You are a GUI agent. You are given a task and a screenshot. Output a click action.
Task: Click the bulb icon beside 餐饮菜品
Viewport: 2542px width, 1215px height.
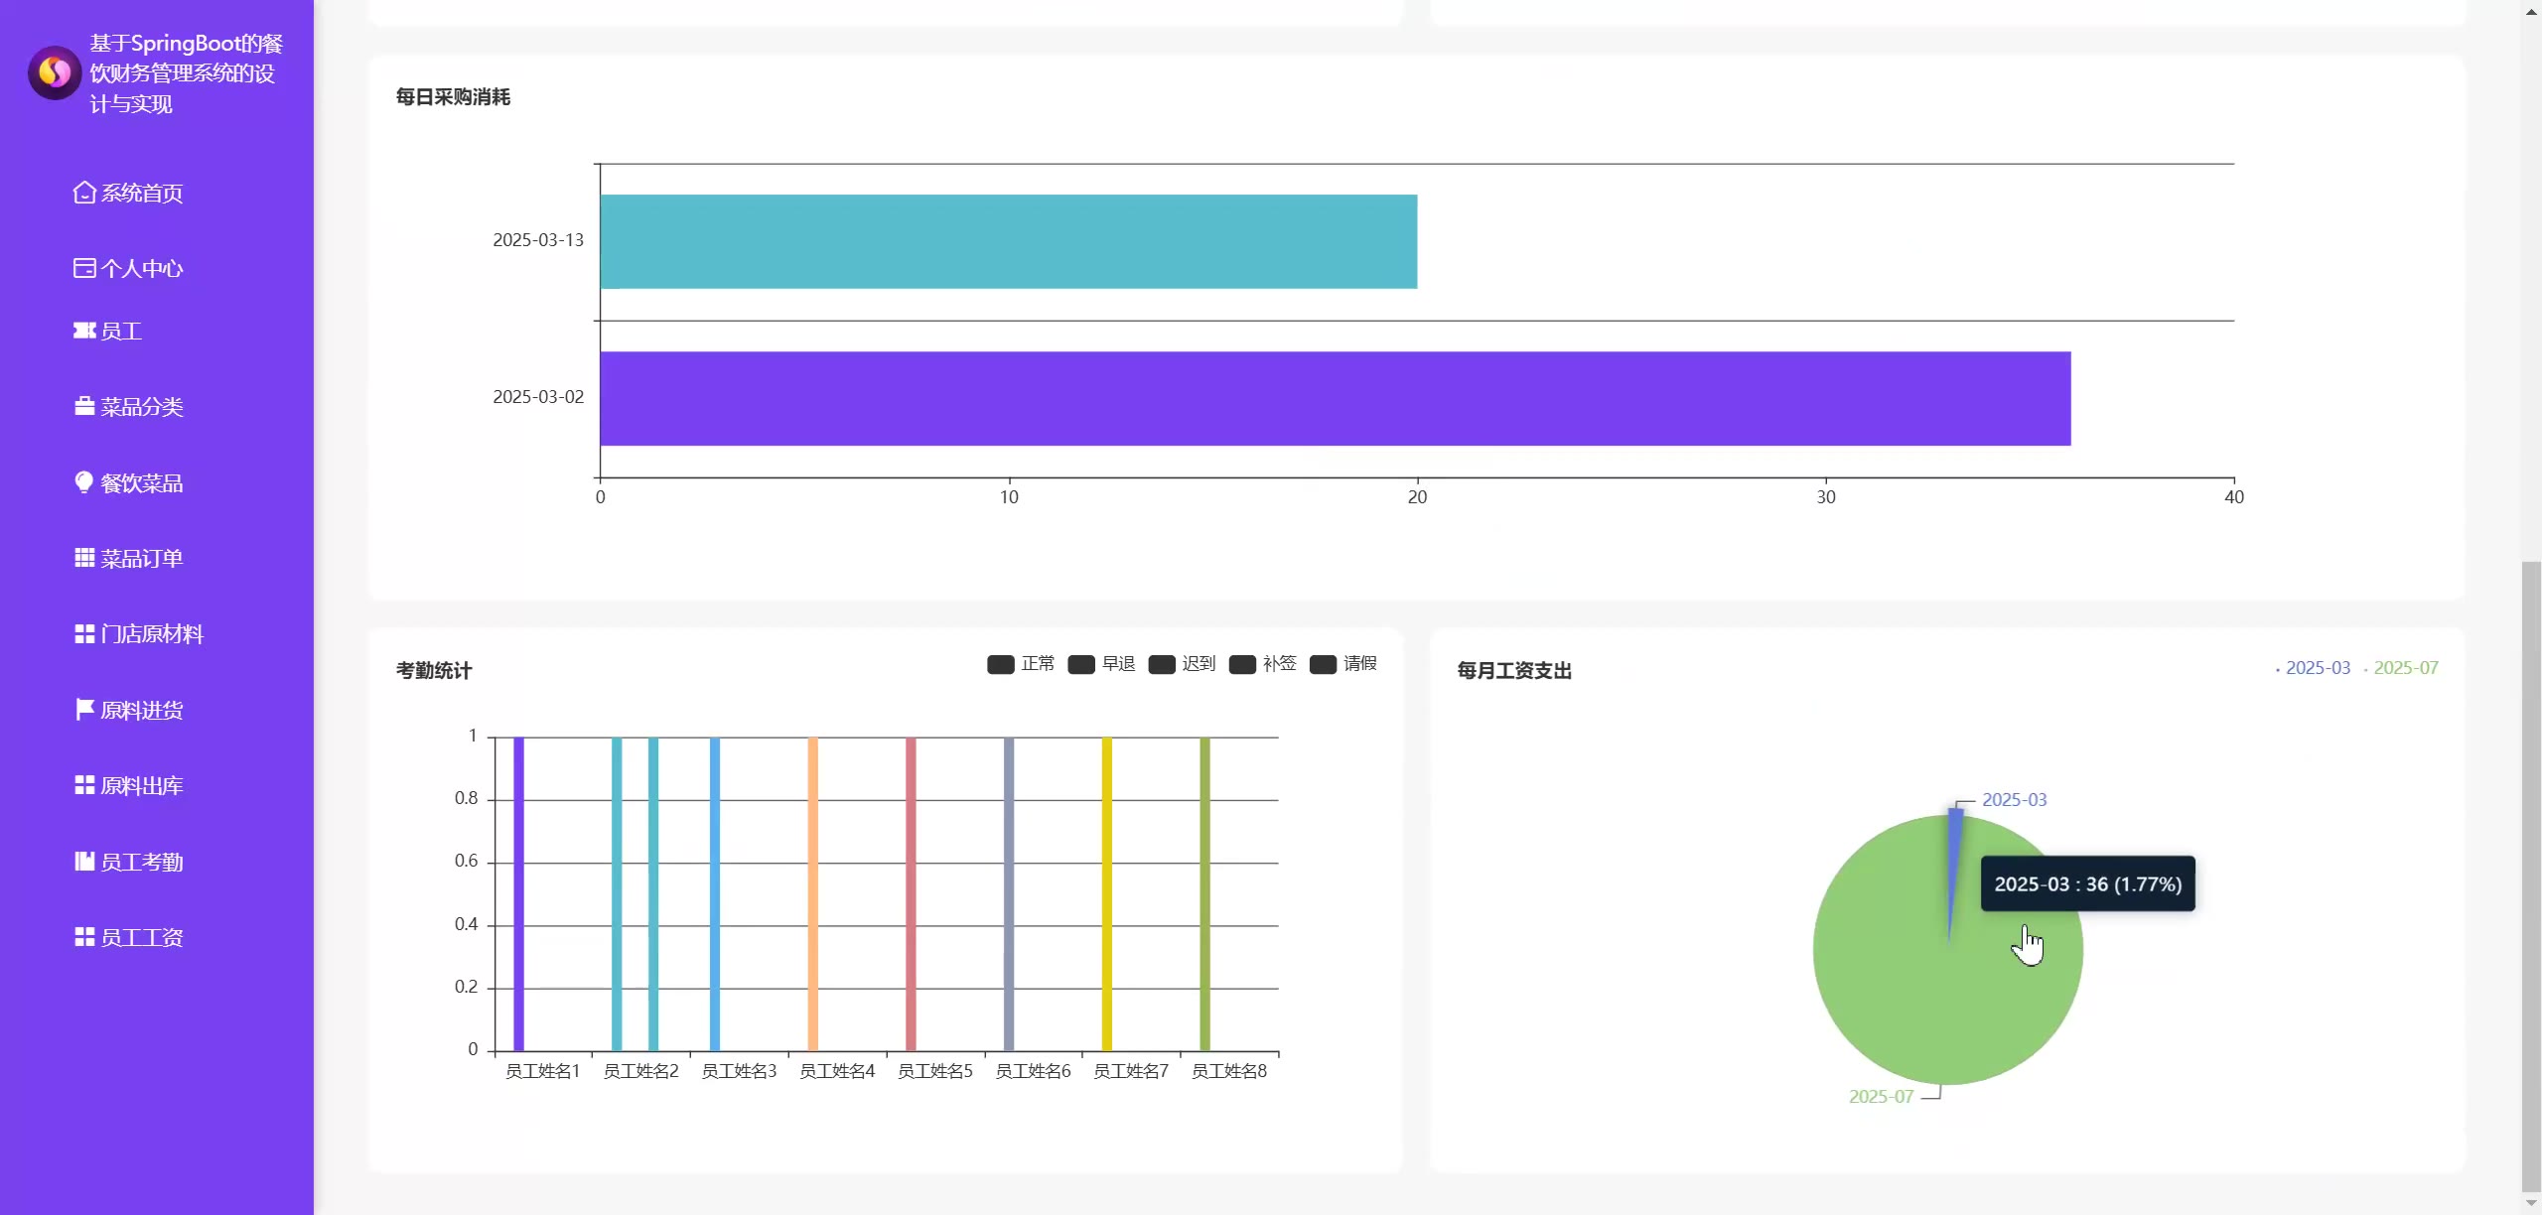coord(84,482)
